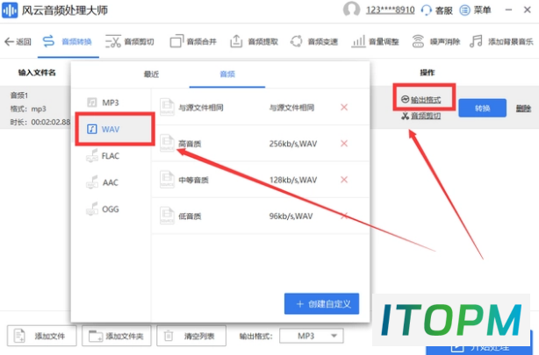Choose 低音质 96kb/s preset
Screen dimensions: 539x355
(260, 217)
